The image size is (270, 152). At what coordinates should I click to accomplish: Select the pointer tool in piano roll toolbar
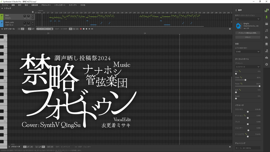tap(19, 29)
